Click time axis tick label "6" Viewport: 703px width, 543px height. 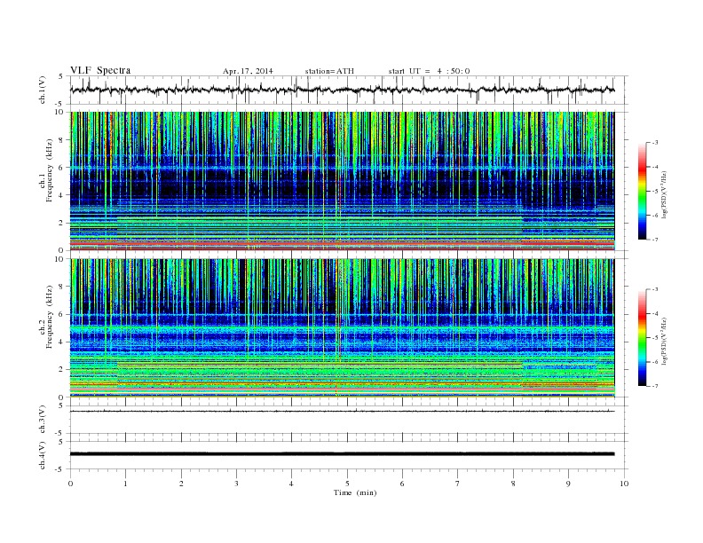tap(402, 484)
